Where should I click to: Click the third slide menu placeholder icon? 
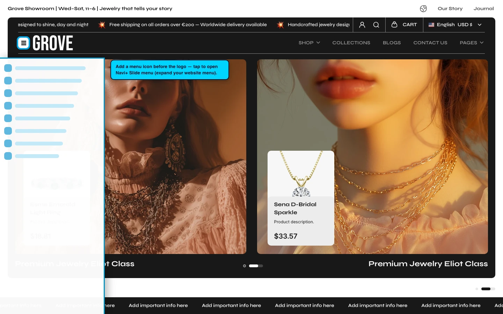pyautogui.click(x=8, y=93)
